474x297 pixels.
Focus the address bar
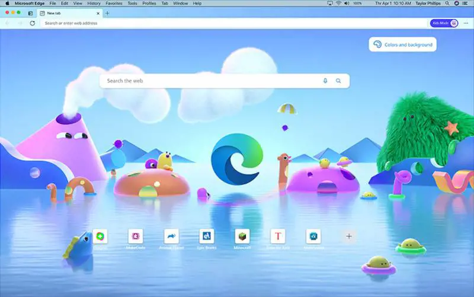pyautogui.click(x=234, y=23)
